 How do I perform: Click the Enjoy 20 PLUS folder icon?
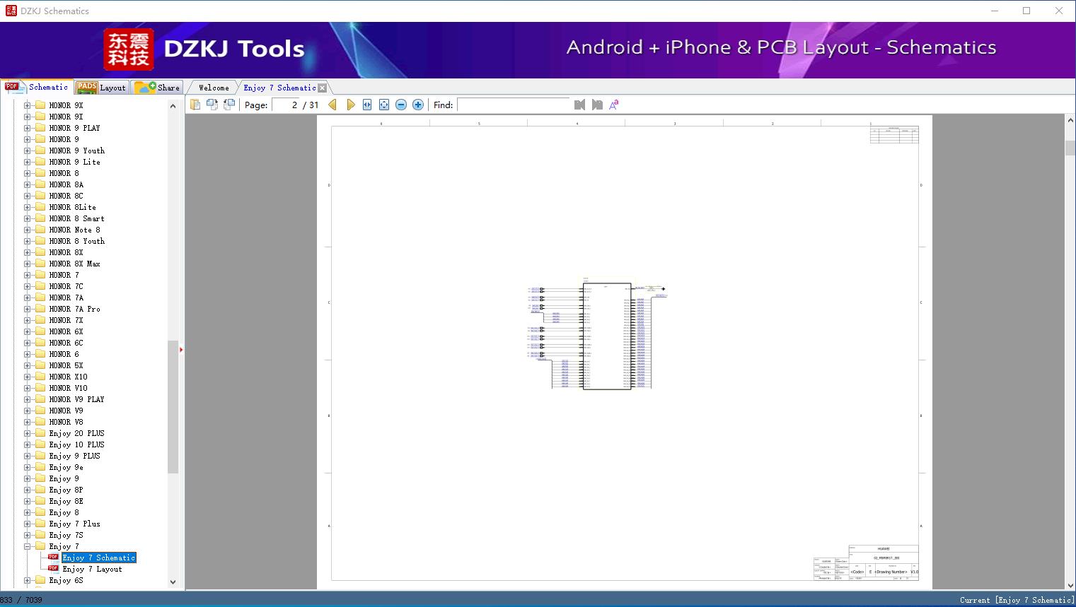40,433
